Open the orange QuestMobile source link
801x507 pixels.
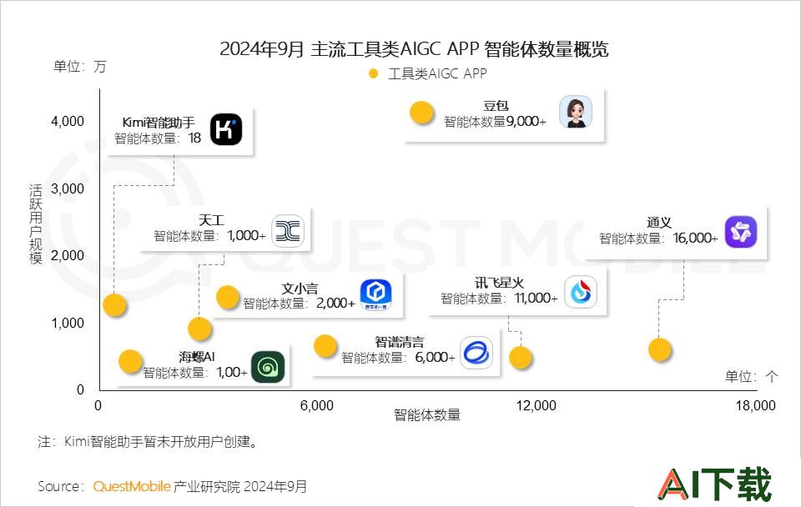pos(132,486)
